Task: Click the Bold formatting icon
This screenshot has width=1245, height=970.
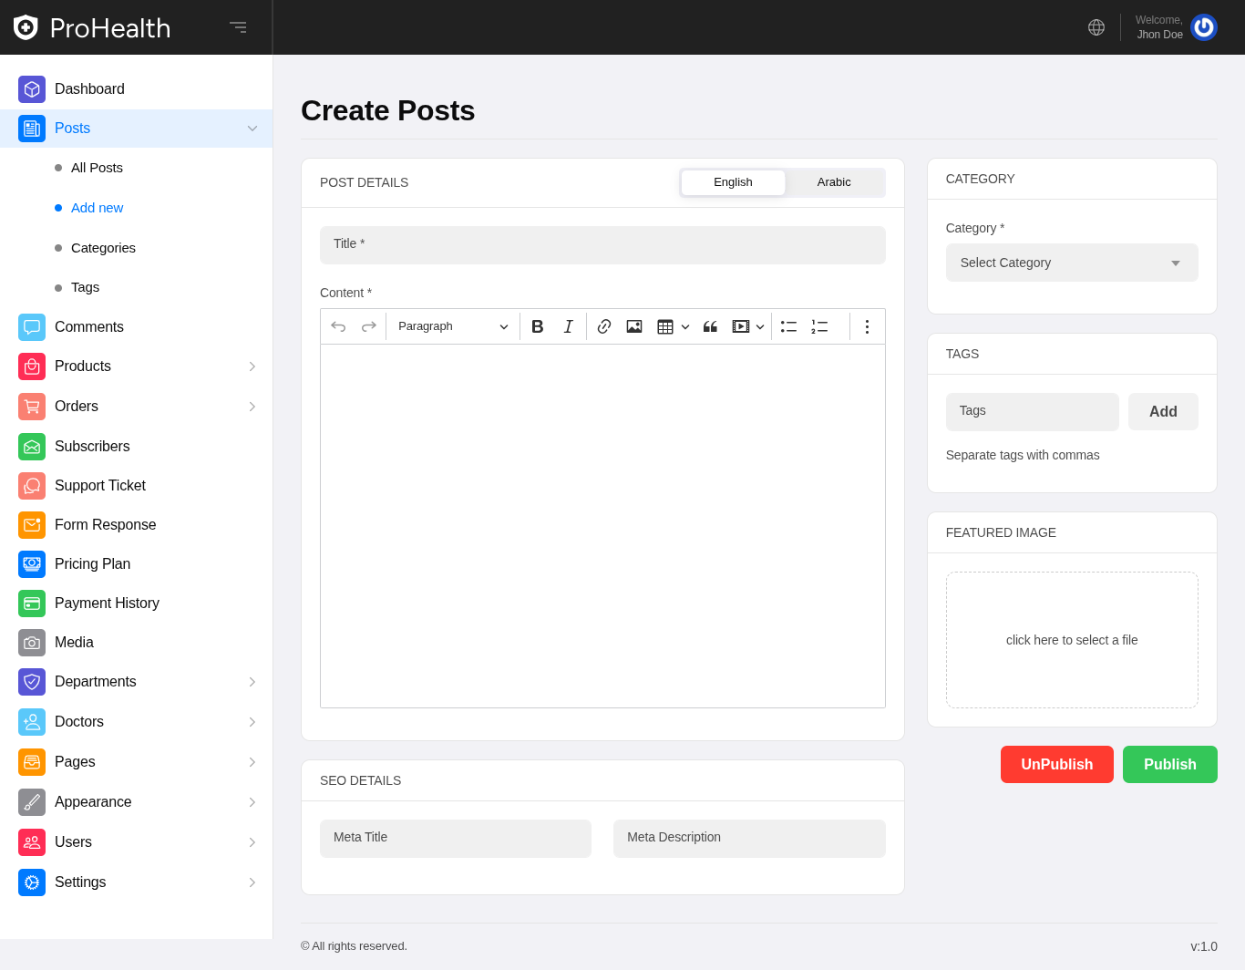Action: 538,326
